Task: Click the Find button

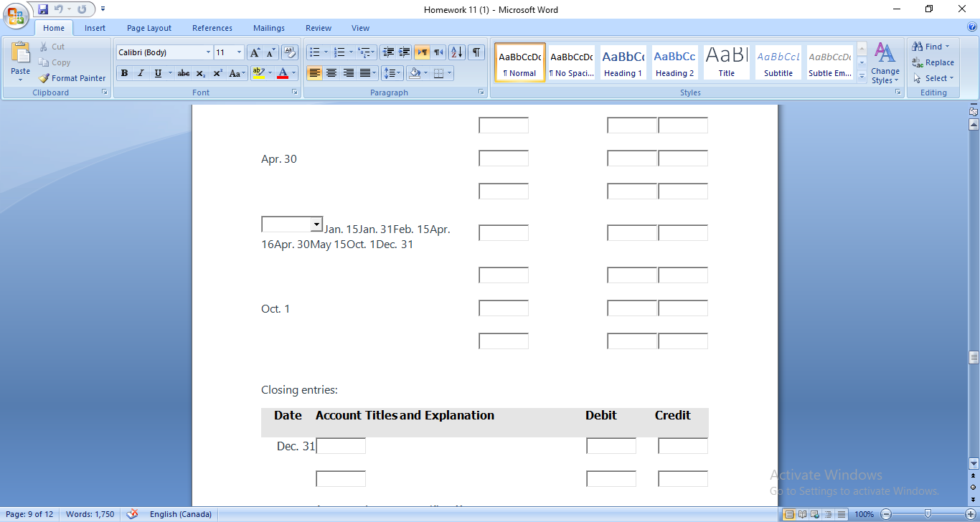Action: coord(931,47)
